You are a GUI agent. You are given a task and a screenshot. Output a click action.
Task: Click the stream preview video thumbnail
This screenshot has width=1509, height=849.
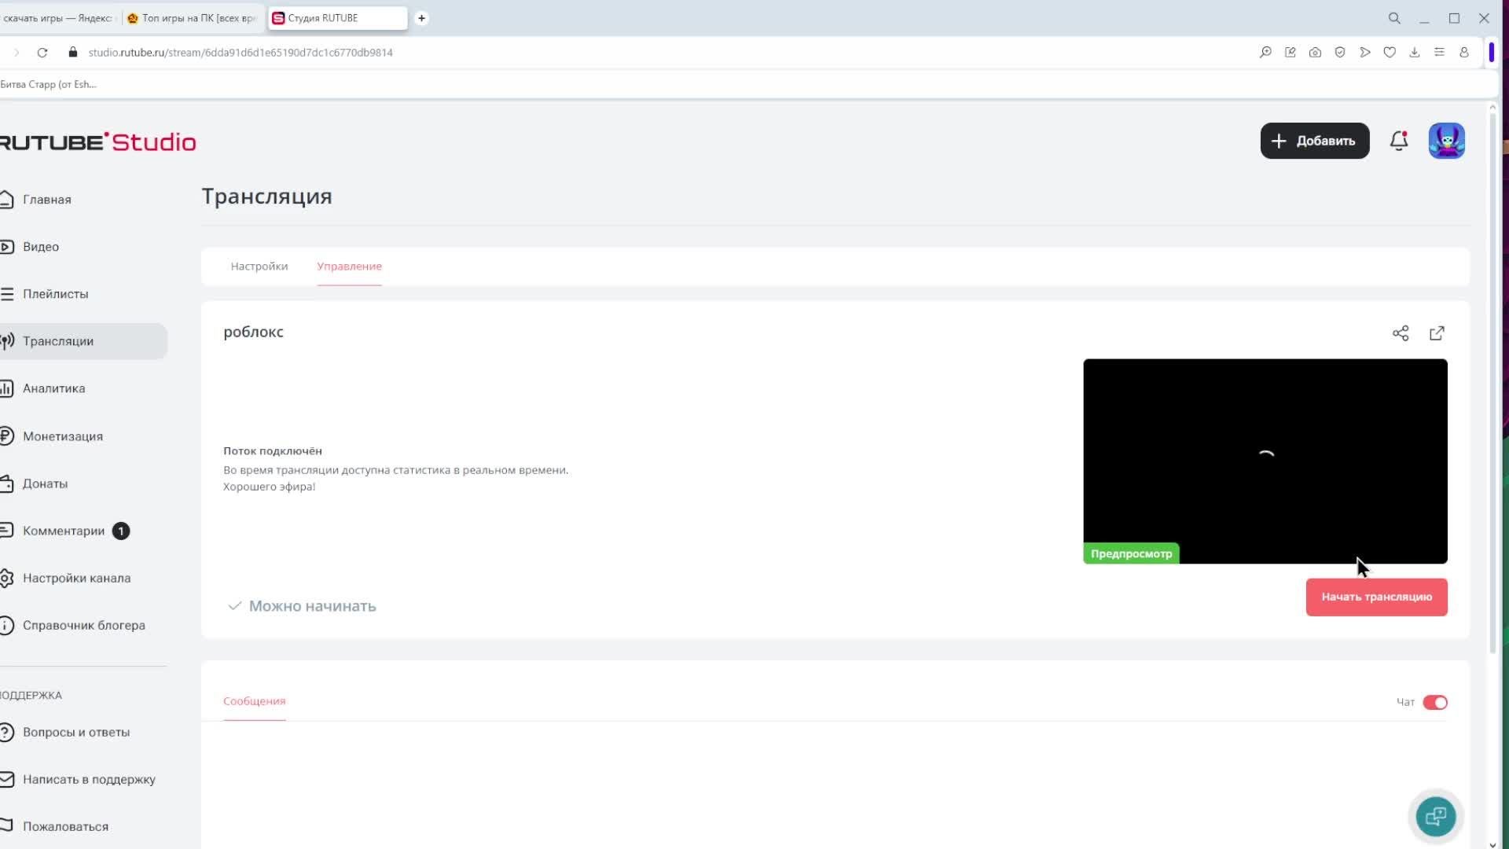pos(1265,461)
